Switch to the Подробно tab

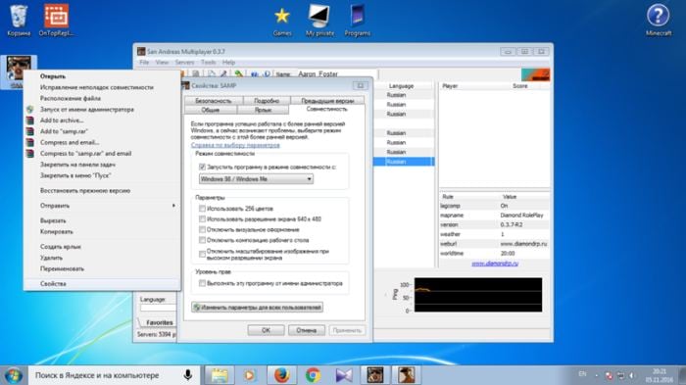click(x=267, y=101)
